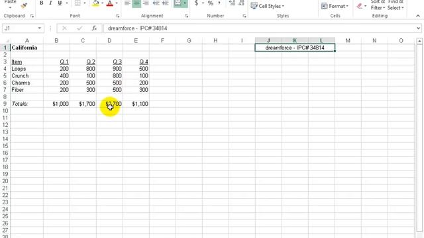This screenshot has width=424, height=238.
Task: Expand the formula bar
Action: (418, 28)
